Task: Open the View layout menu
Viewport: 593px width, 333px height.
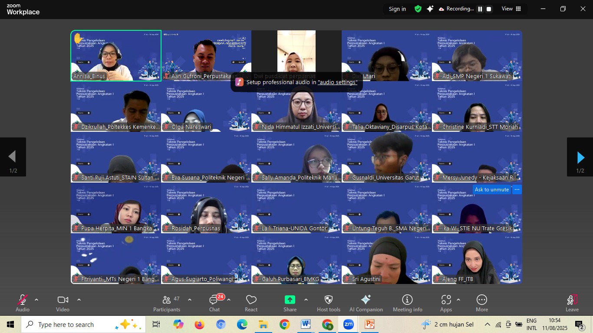Action: point(511,9)
